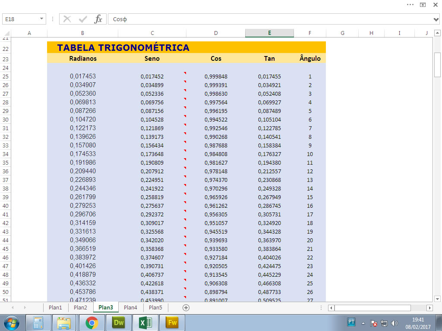Click the previous sheet navigation arrow
Viewport: 442px width, 331px height.
[x=13, y=308]
